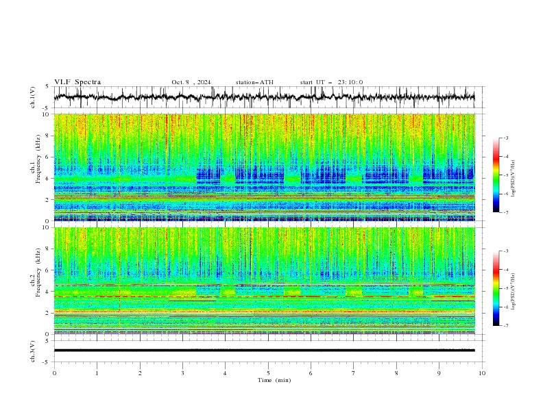Click the ch.1 "Frequency (kHz)" axis label
Viewport: 543px width, 419px height.
38,160
